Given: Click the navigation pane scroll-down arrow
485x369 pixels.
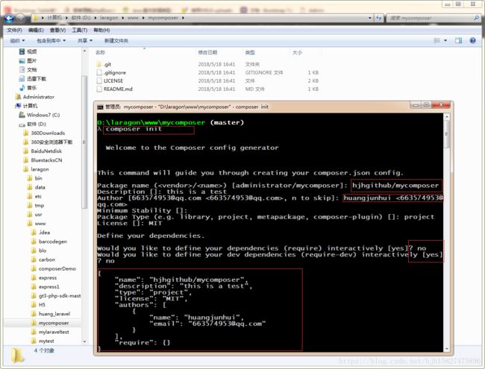Looking at the screenshot, I should (x=85, y=341).
